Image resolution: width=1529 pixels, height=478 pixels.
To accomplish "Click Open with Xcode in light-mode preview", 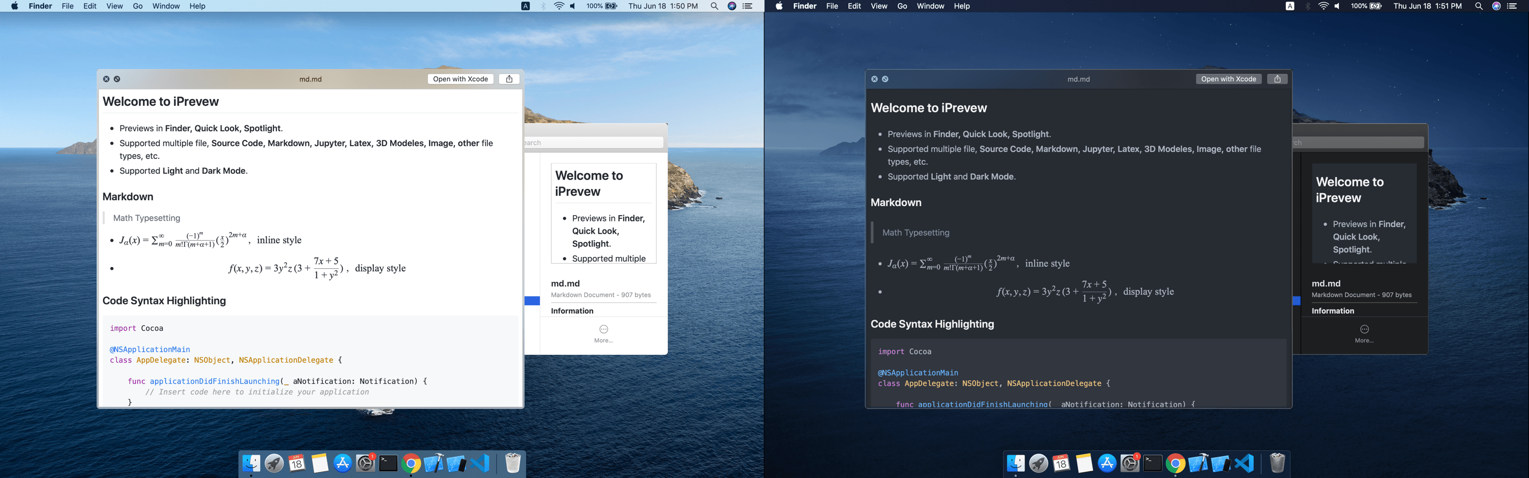I will coord(460,79).
